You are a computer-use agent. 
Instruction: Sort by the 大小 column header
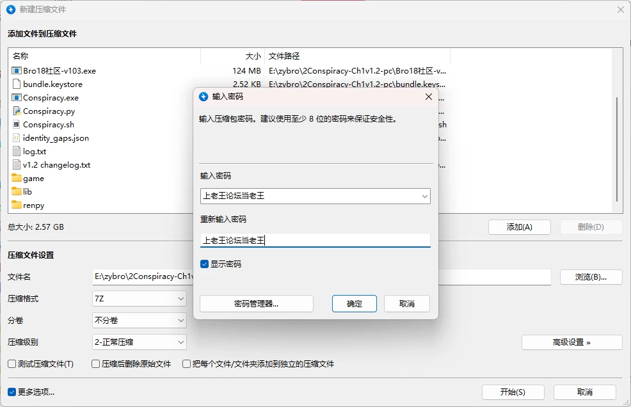coord(232,56)
